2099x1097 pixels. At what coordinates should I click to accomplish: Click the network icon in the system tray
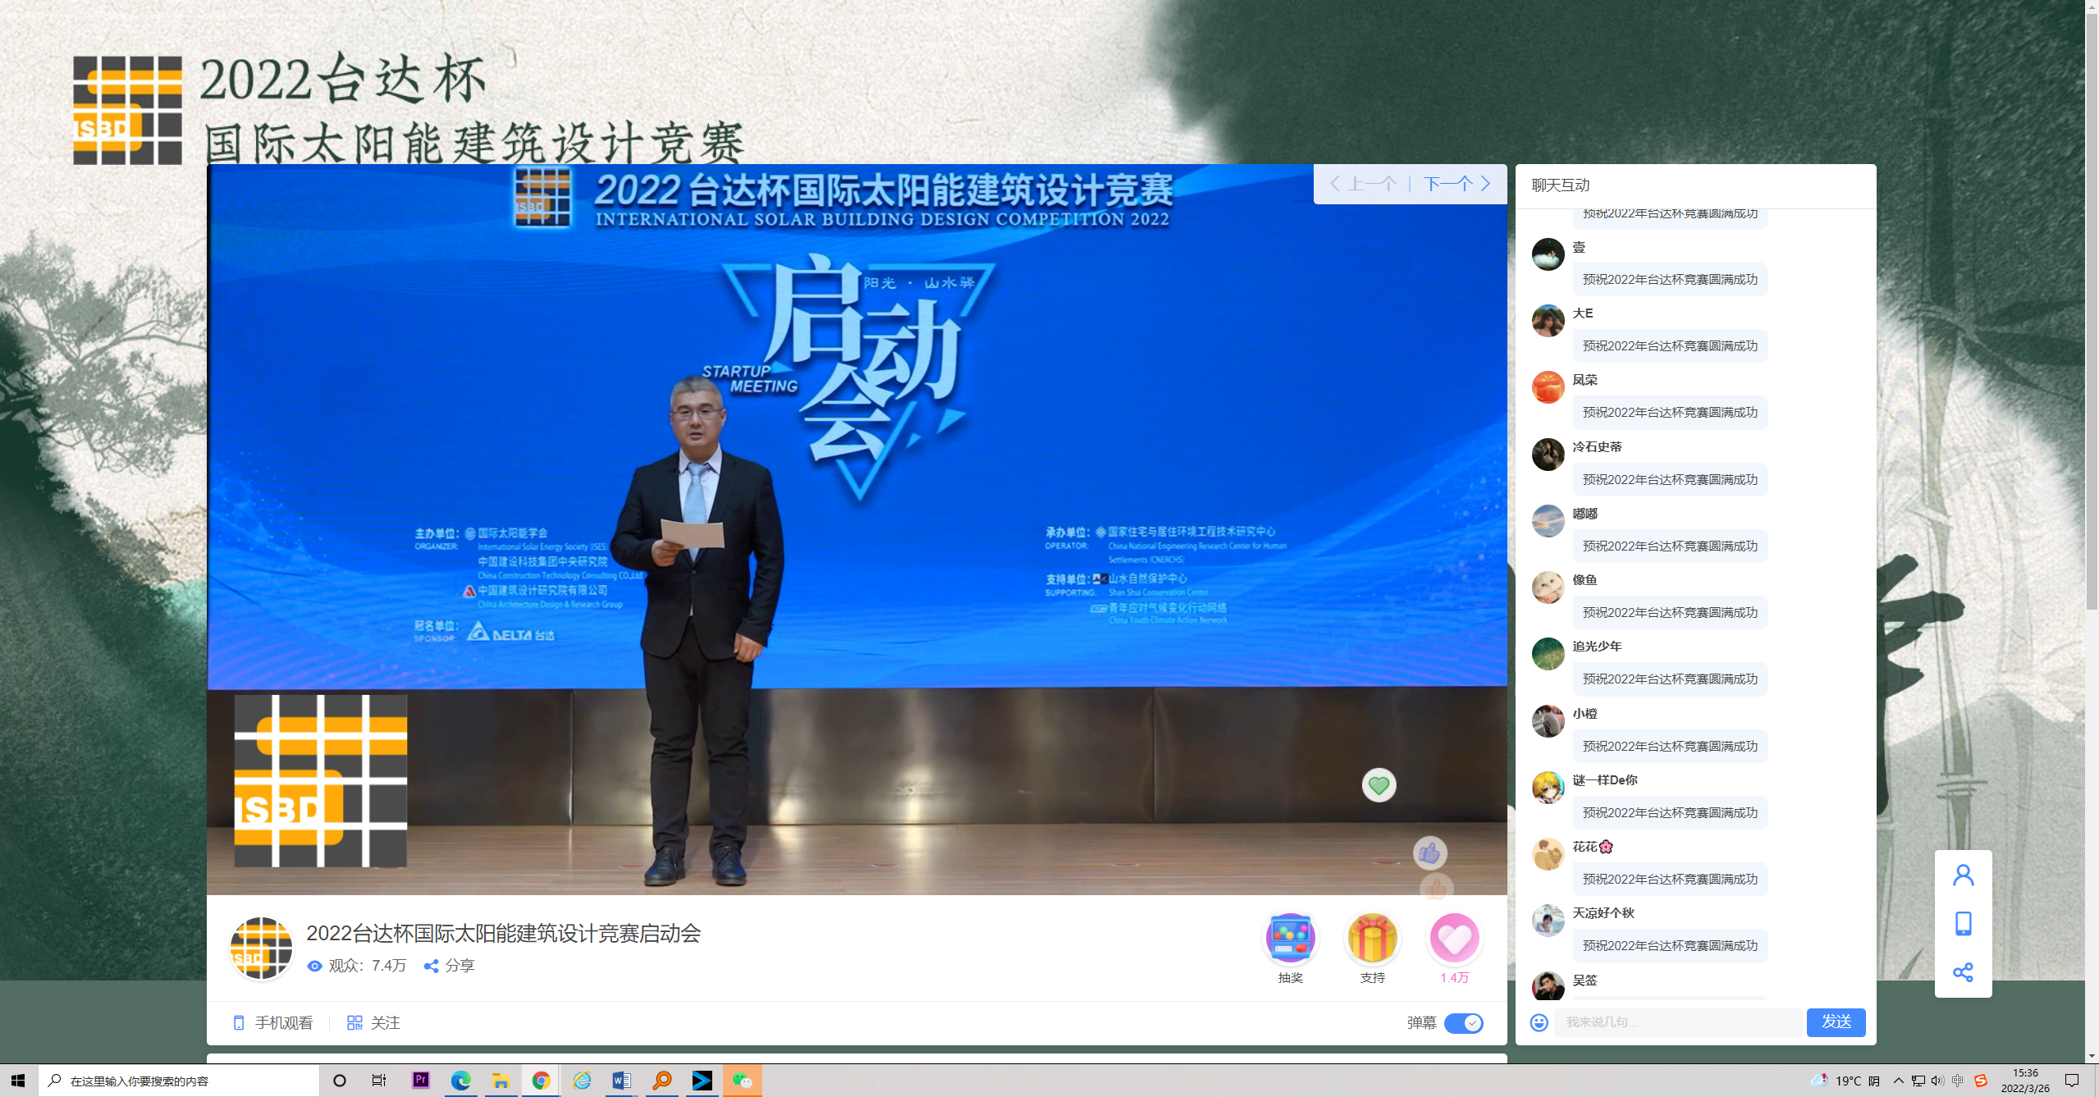[1918, 1081]
